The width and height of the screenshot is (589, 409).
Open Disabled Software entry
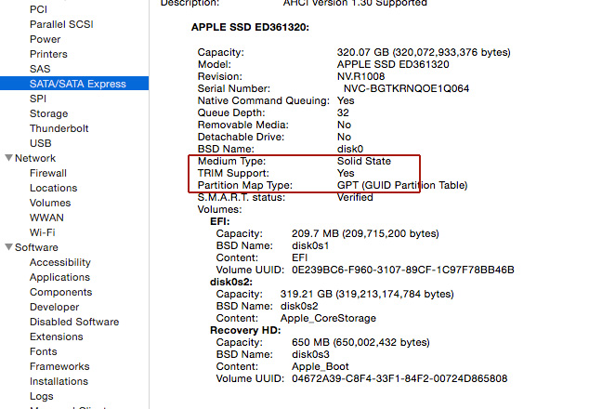pyautogui.click(x=74, y=322)
